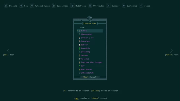Choose <none> in the pet list
Image resolution: width=180 pixels, height=101 pixels.
pyautogui.click(x=82, y=27)
